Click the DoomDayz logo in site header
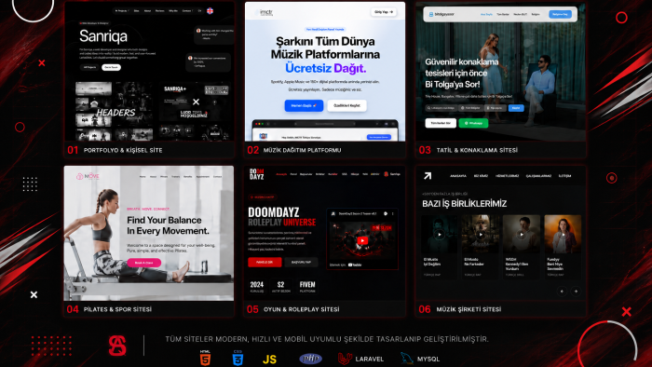The height and width of the screenshot is (367, 652). click(x=256, y=174)
